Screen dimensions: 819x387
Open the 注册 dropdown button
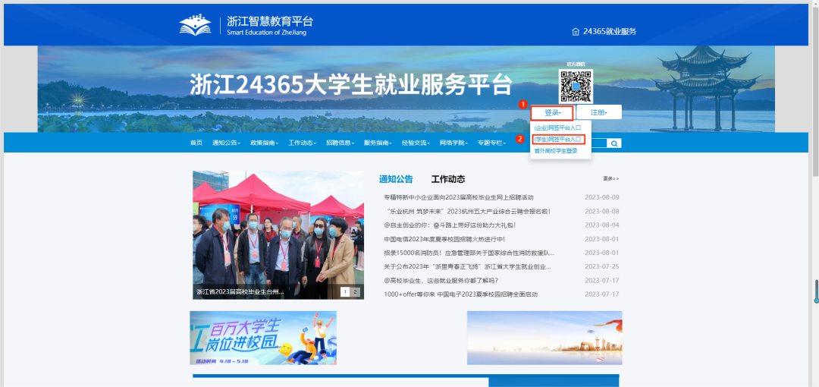coord(599,112)
